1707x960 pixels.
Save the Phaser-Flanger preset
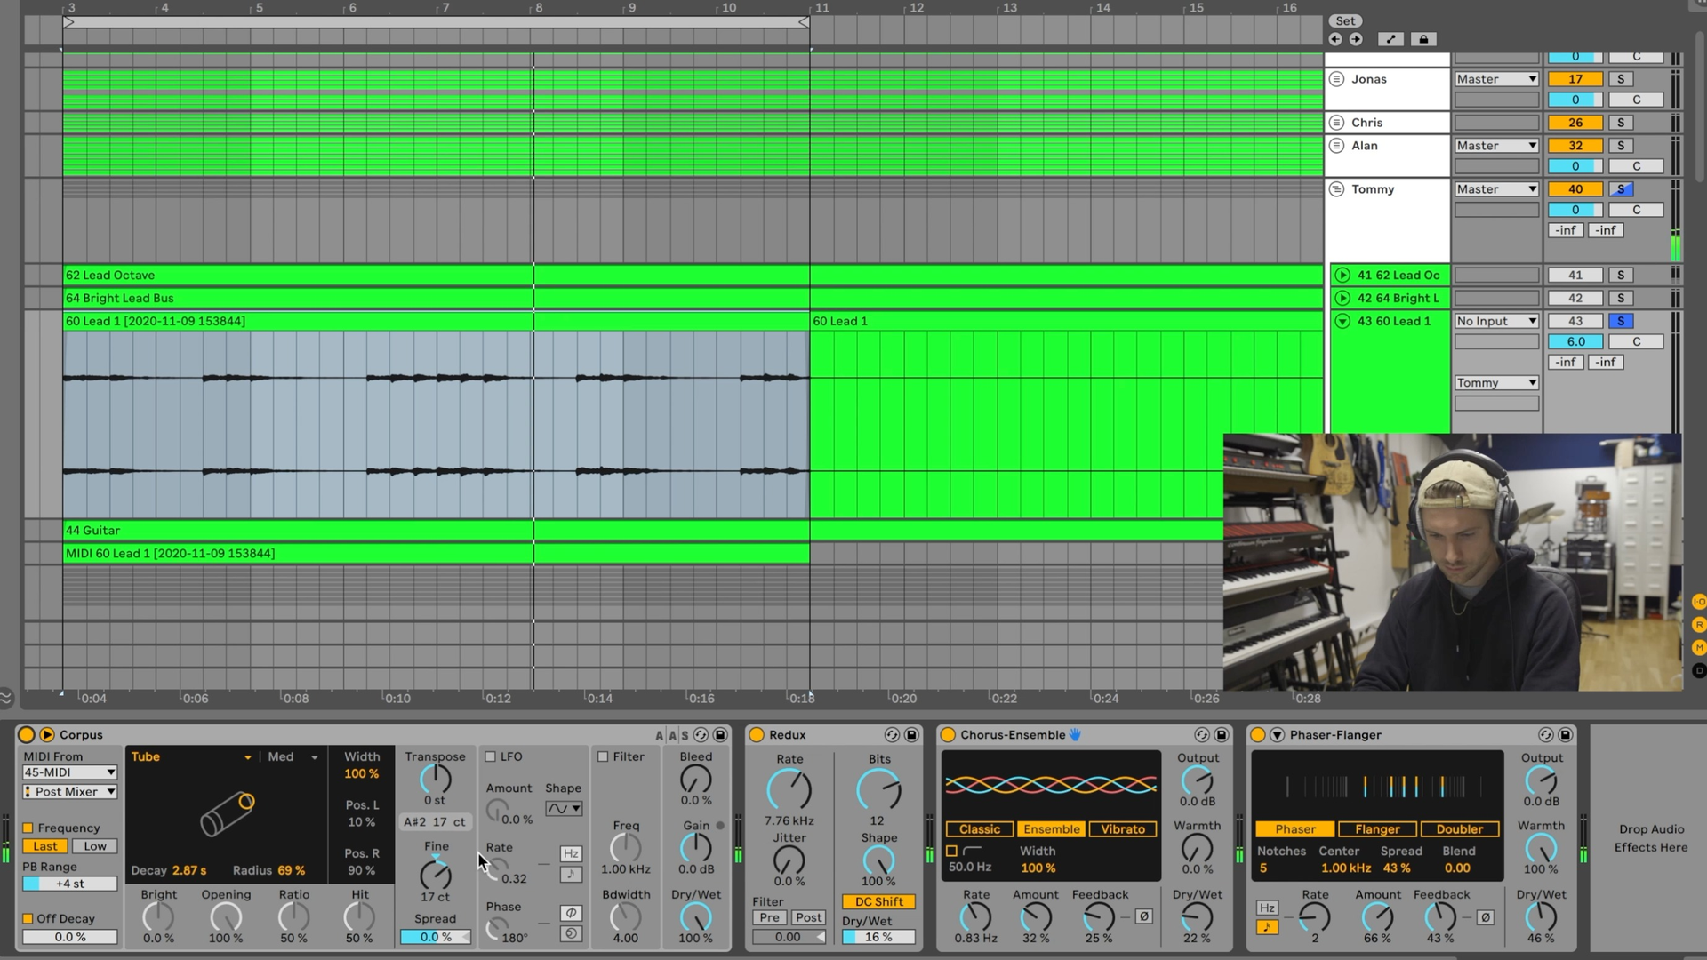pyautogui.click(x=1566, y=735)
